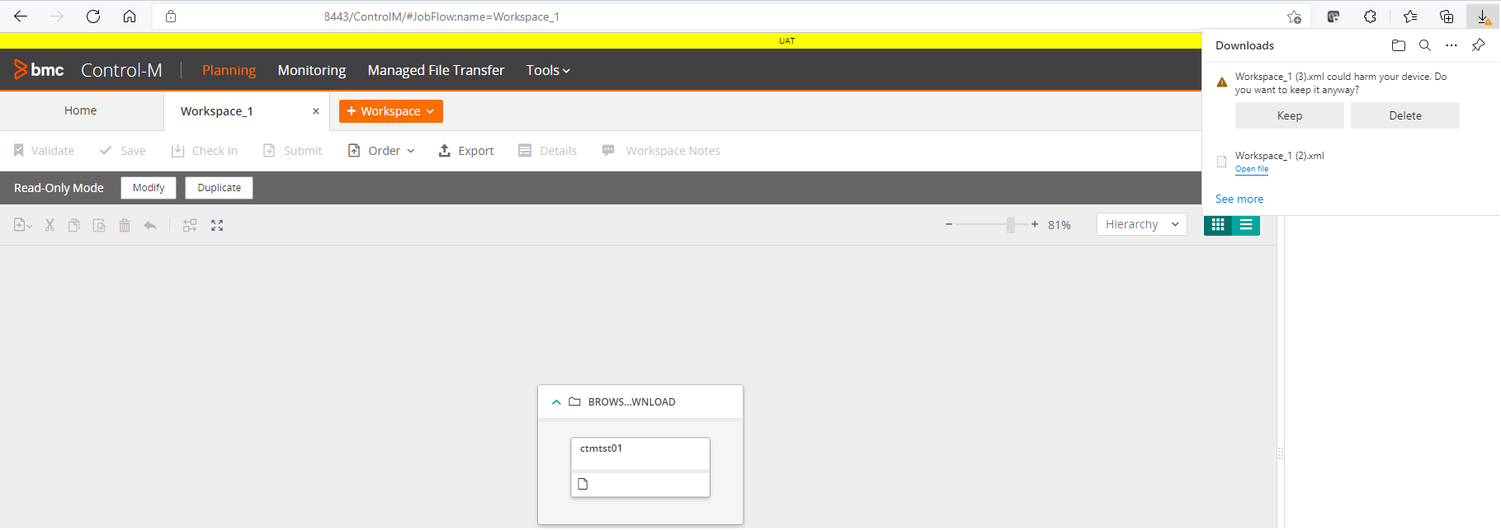Zoom in with the plus icon
The width and height of the screenshot is (1501, 530).
coord(1035,224)
